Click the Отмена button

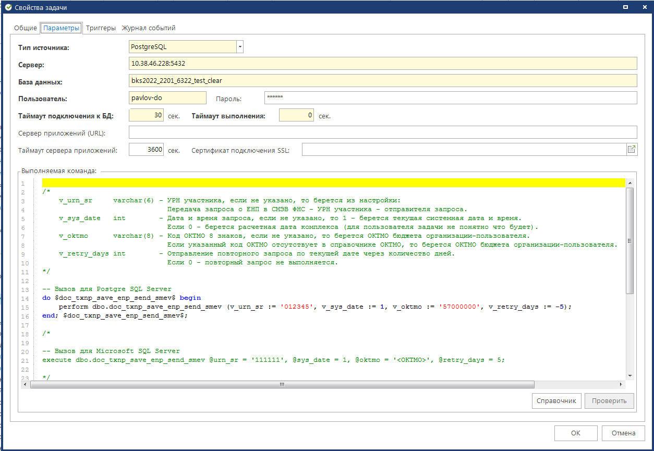(623, 433)
